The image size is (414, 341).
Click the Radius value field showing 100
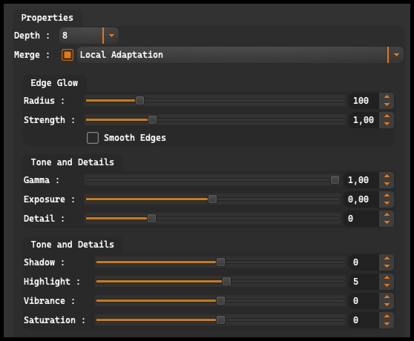(x=364, y=101)
